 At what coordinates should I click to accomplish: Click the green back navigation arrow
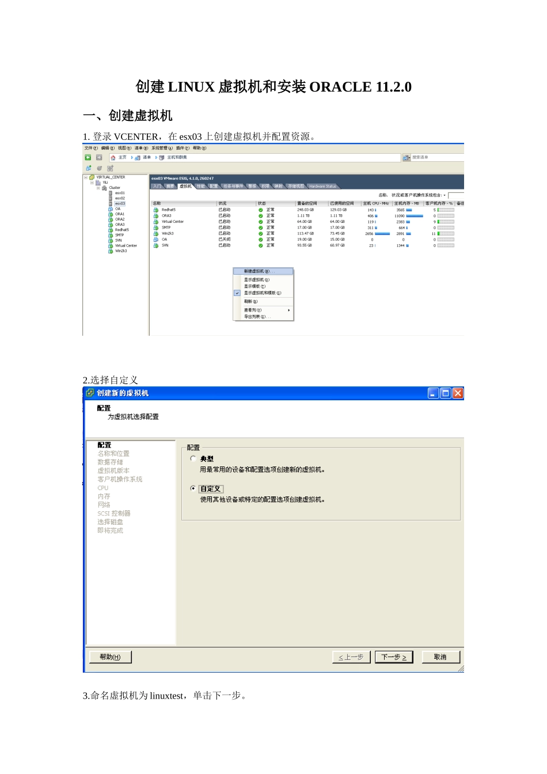click(88, 157)
